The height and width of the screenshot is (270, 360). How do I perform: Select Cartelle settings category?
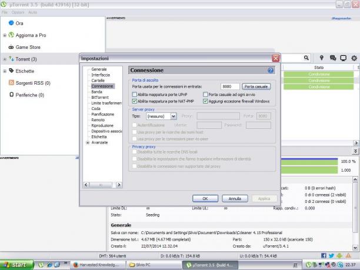click(x=98, y=81)
